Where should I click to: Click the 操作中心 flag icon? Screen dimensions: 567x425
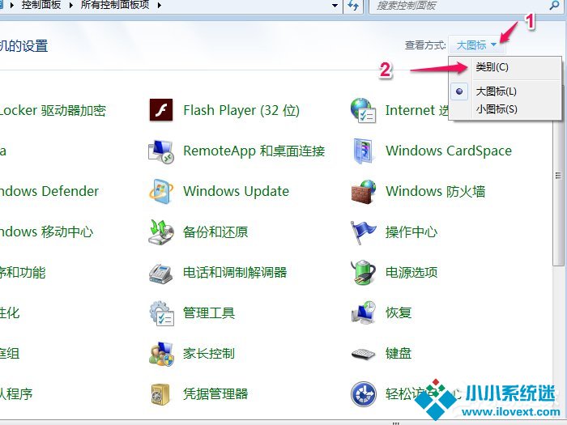363,232
